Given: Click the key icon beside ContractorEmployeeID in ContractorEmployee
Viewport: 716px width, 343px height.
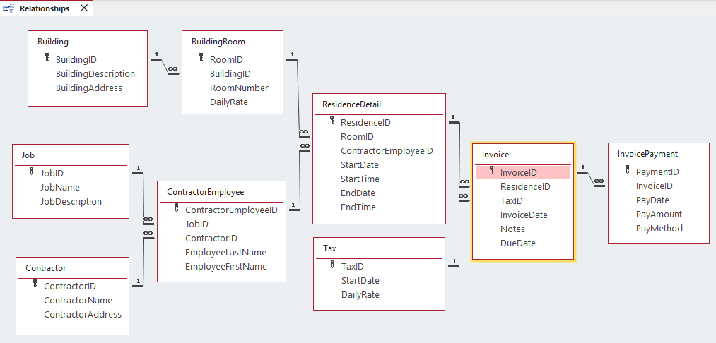Looking at the screenshot, I should coord(176,208).
